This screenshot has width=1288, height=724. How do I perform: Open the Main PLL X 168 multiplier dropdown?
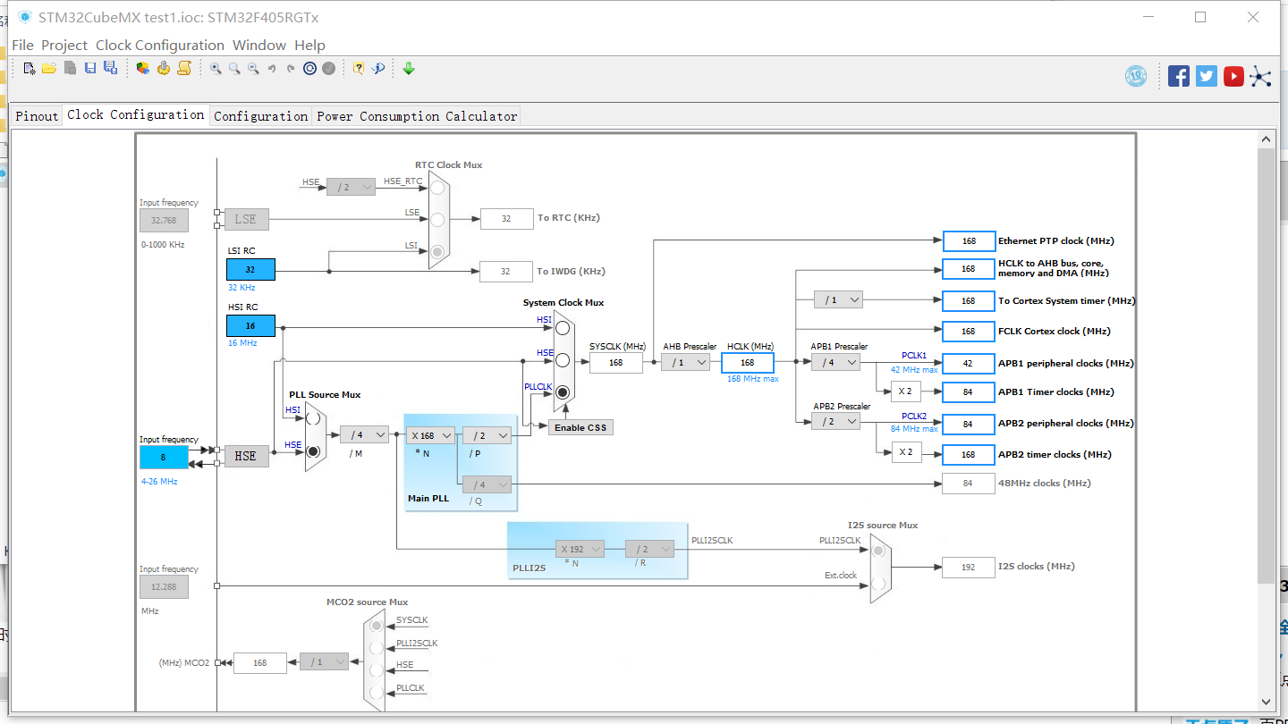(x=430, y=435)
